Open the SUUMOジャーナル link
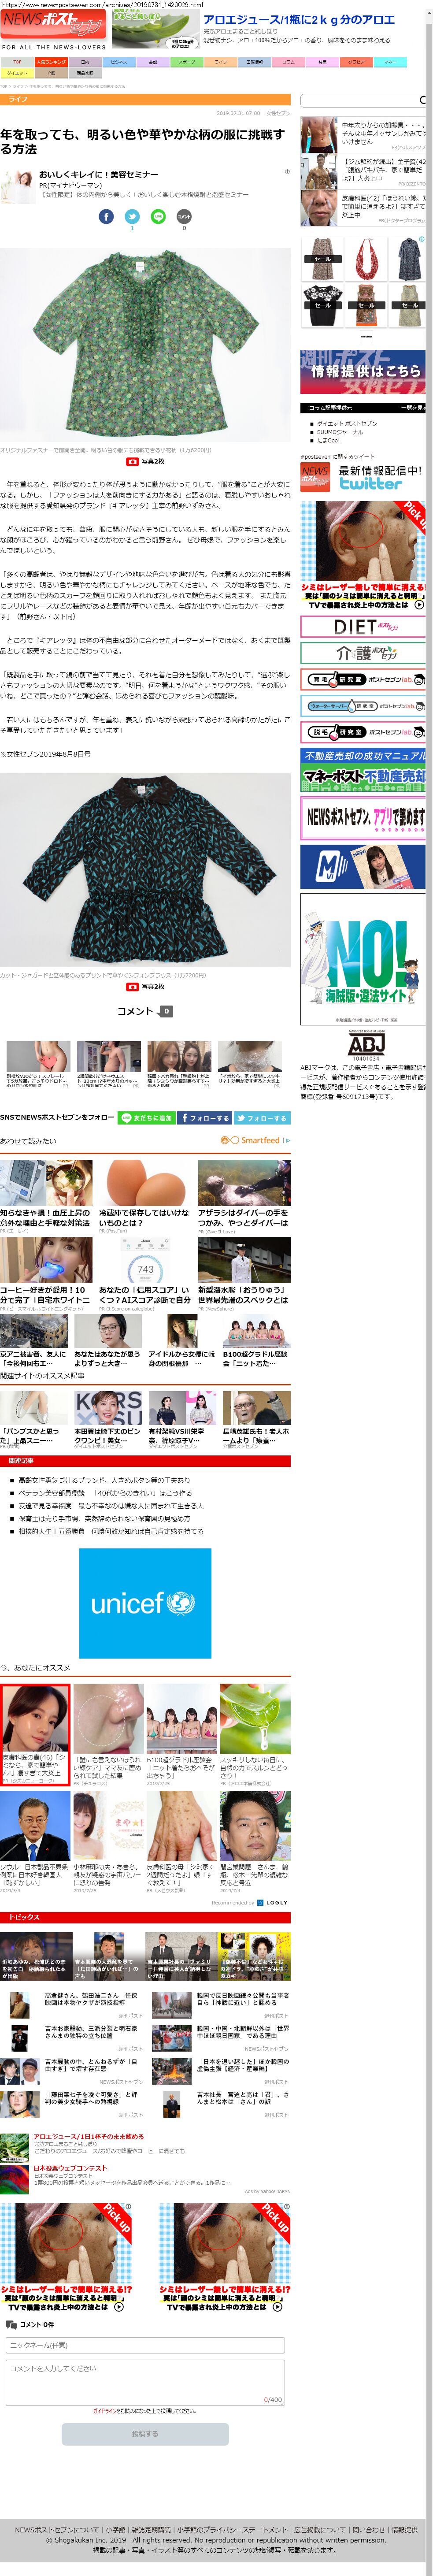Screen dimensions: 433x2576 click(x=340, y=432)
